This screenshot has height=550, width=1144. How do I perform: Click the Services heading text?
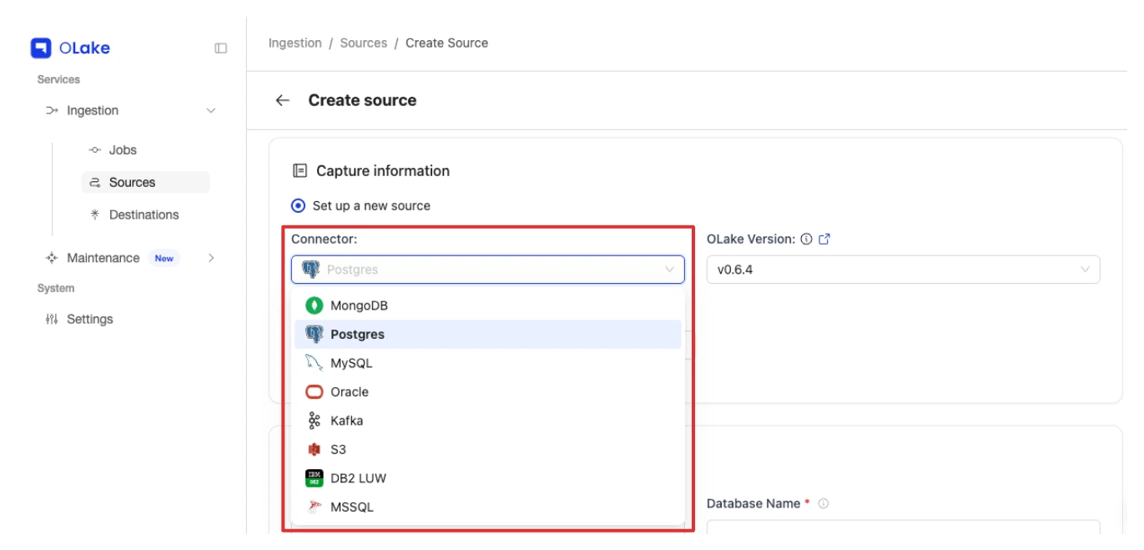pyautogui.click(x=58, y=80)
